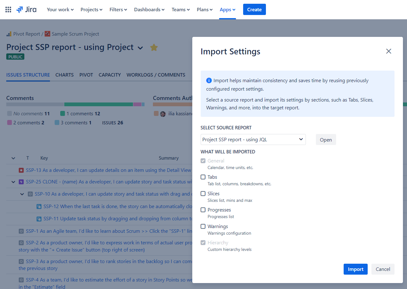Click the Create button
Viewport: 407px width, 289px height.
(254, 9)
